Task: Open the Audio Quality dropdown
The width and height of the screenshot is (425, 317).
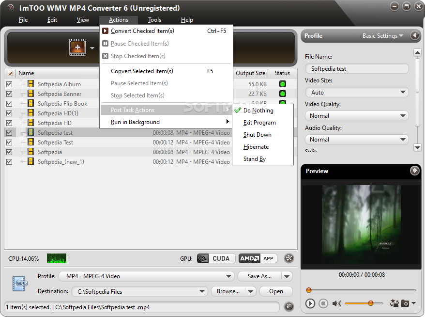Action: [357, 140]
